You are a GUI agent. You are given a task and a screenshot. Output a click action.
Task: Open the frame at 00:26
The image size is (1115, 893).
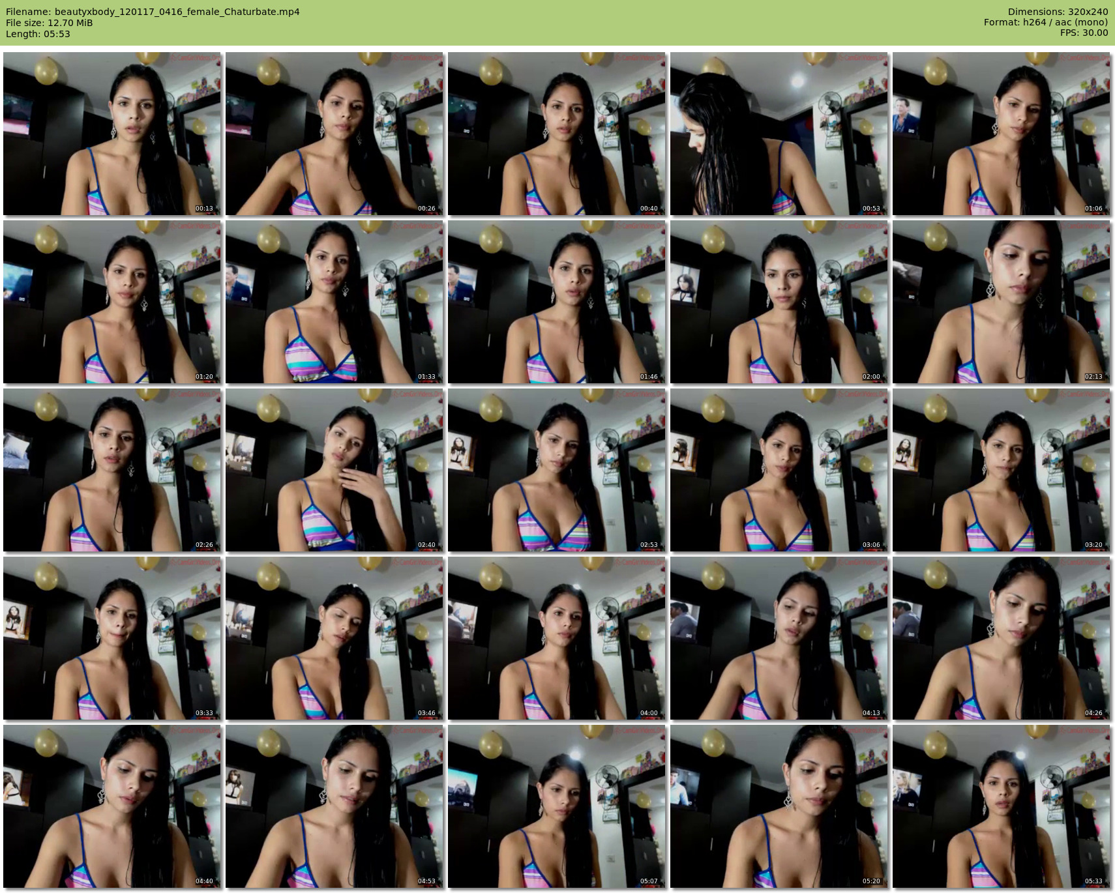pyautogui.click(x=334, y=134)
